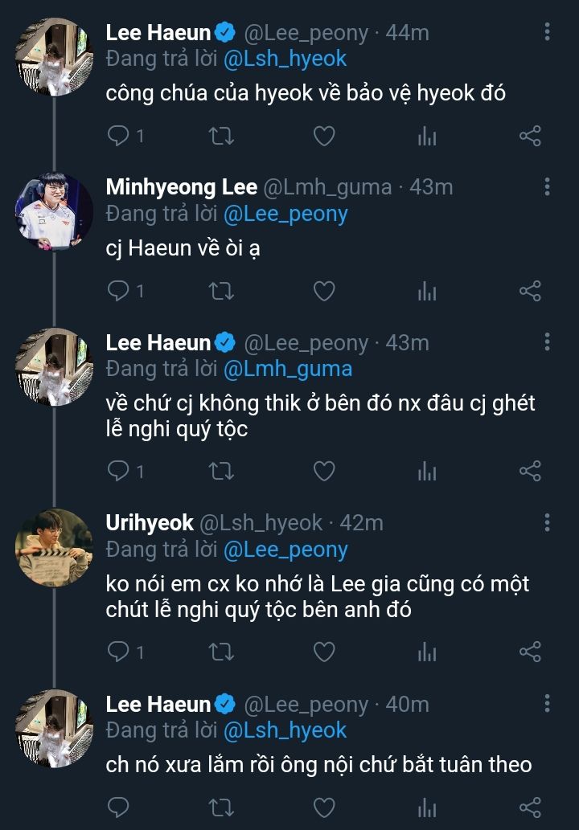The image size is (579, 830).
Task: View analytics on Haeun's 43m tweet
Action: pyautogui.click(x=427, y=471)
